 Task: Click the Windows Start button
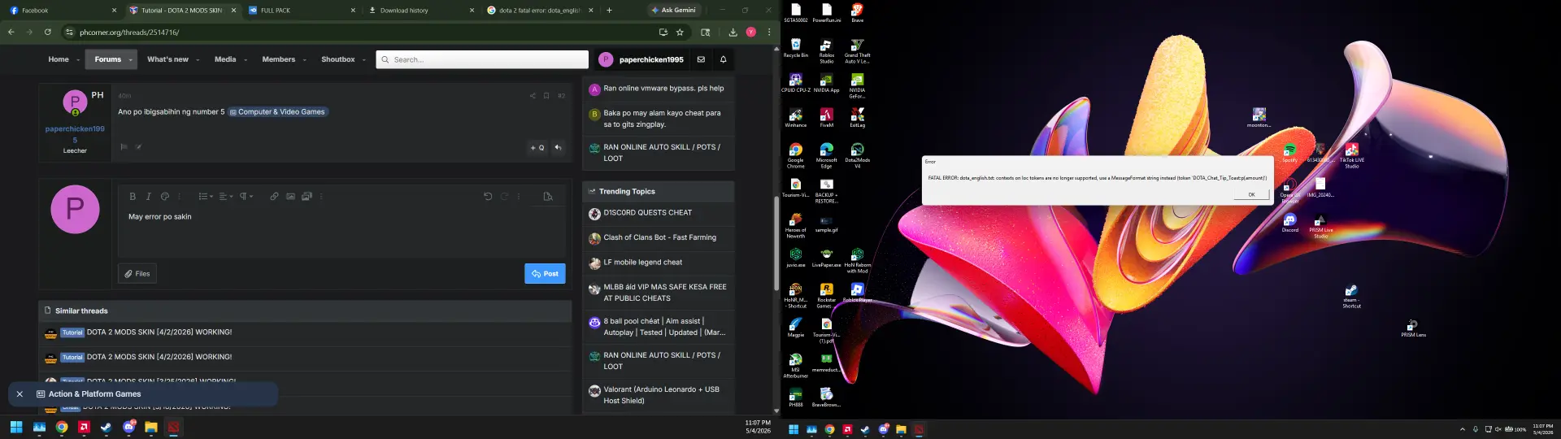click(16, 427)
